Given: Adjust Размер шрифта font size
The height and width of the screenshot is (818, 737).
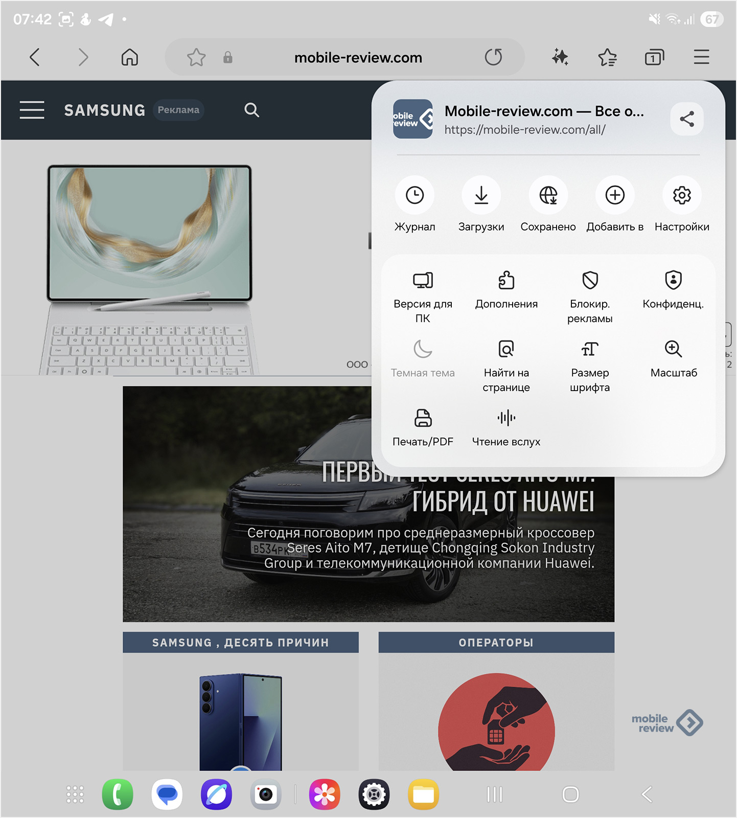Looking at the screenshot, I should coord(590,366).
